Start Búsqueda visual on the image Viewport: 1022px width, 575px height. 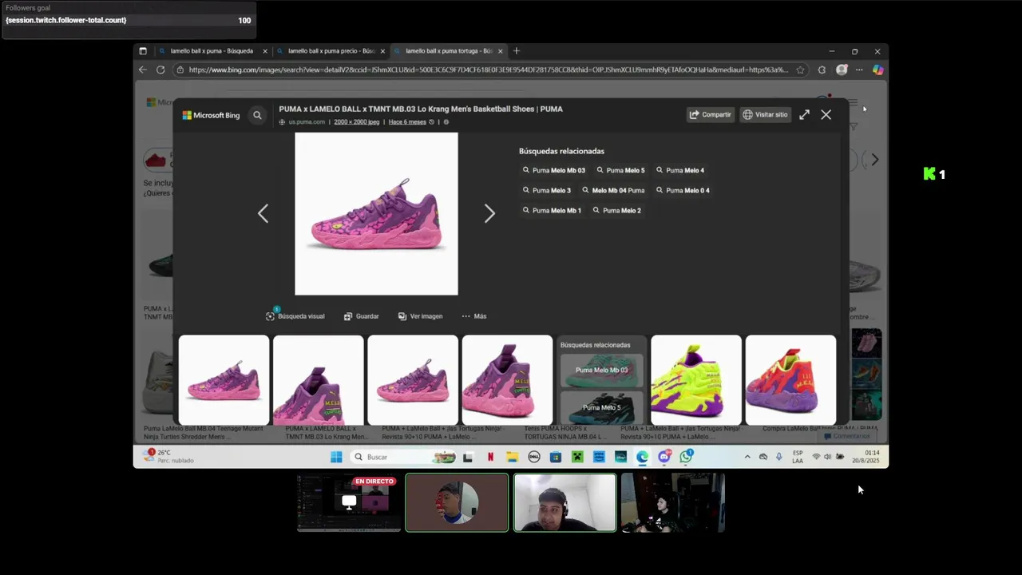(295, 316)
